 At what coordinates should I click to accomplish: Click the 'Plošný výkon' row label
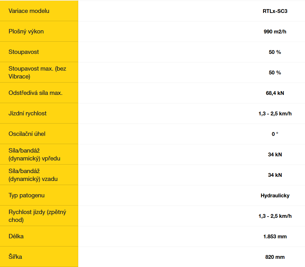26,31
